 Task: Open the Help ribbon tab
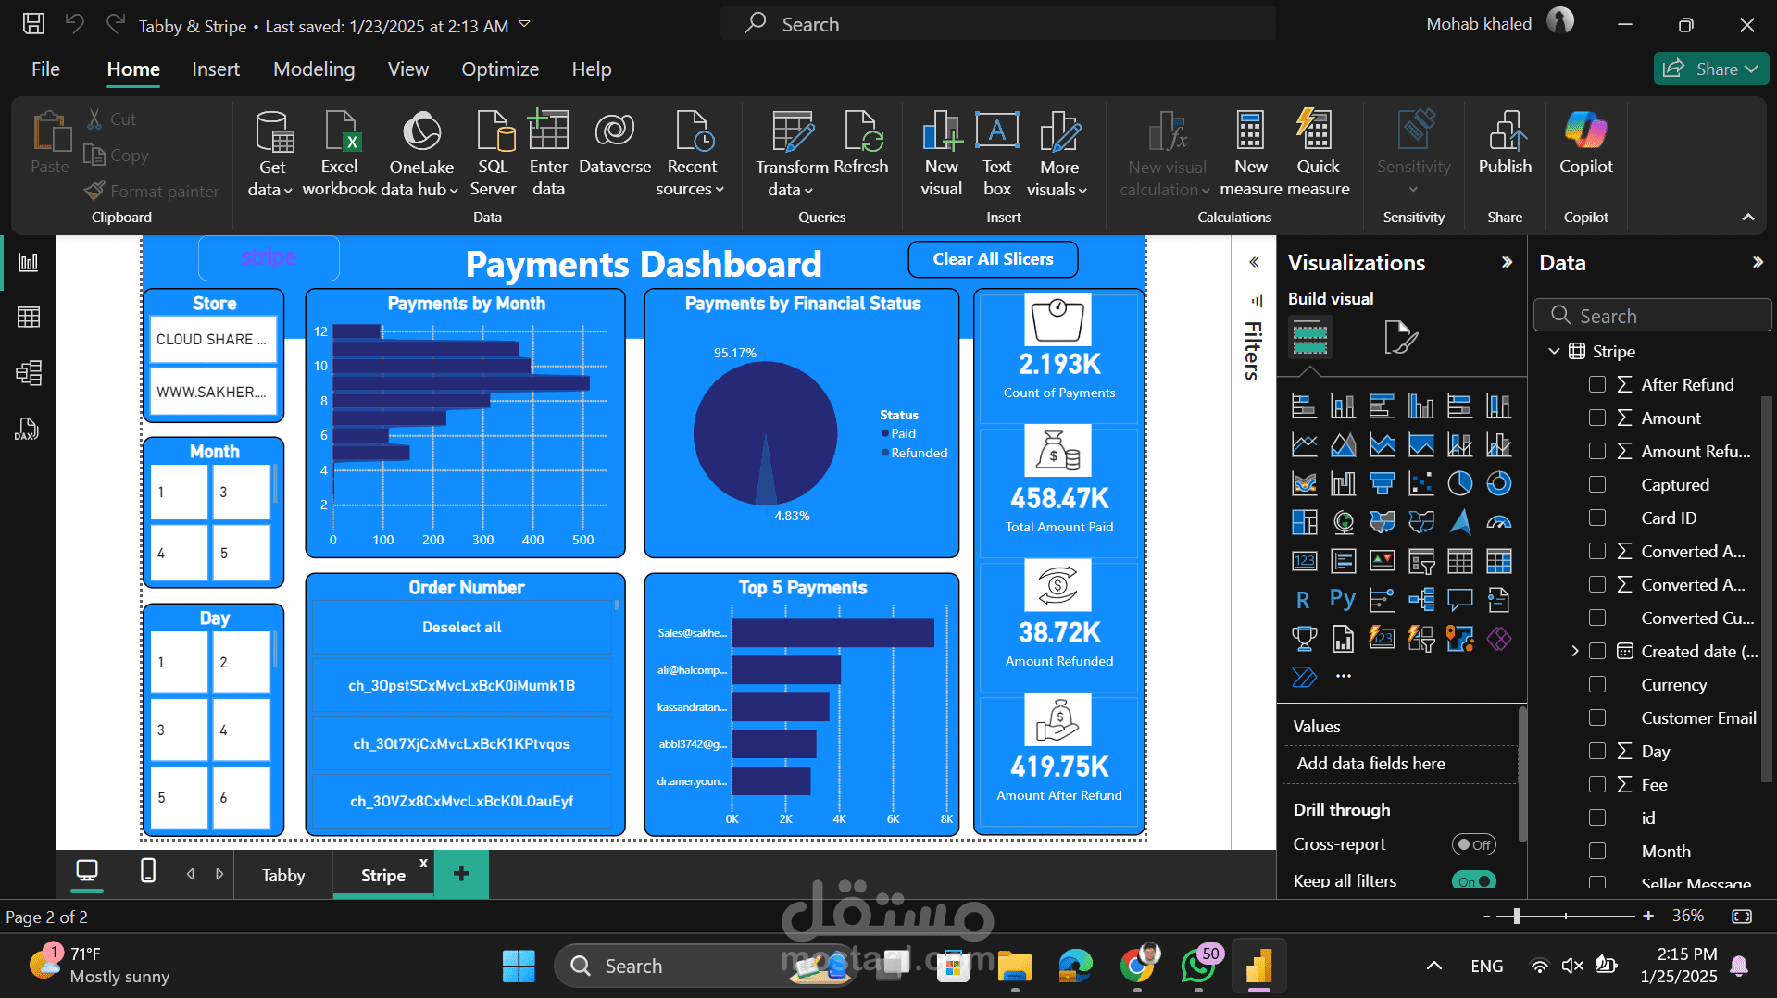(592, 69)
